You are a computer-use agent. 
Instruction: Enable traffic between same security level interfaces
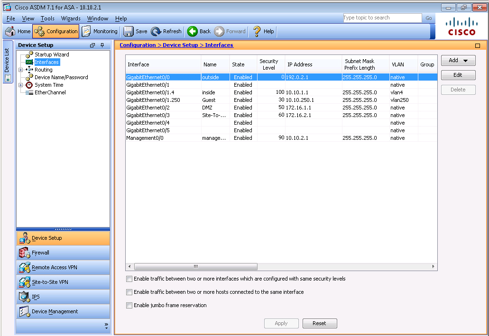[129, 279]
